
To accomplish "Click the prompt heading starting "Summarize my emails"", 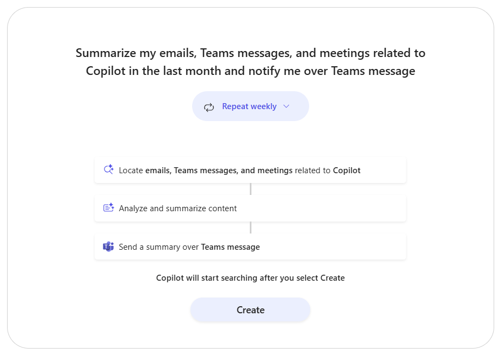I will coord(250,53).
